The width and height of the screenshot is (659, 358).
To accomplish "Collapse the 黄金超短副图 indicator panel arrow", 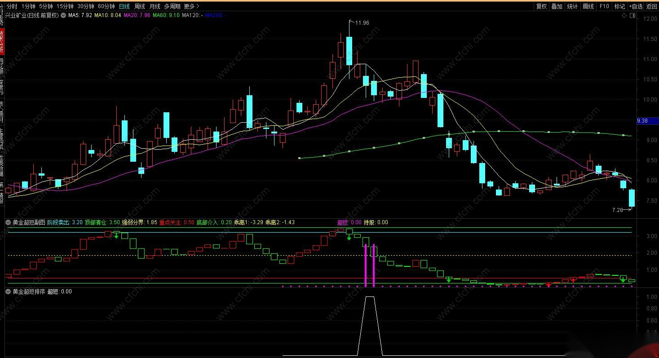I will [8, 222].
